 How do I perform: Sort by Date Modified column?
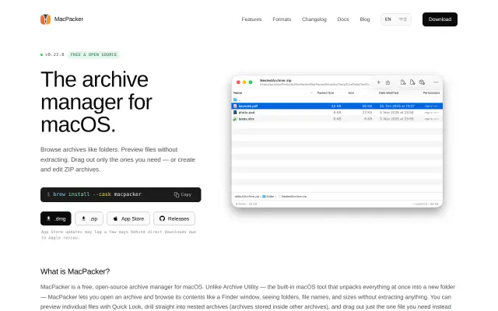(388, 93)
